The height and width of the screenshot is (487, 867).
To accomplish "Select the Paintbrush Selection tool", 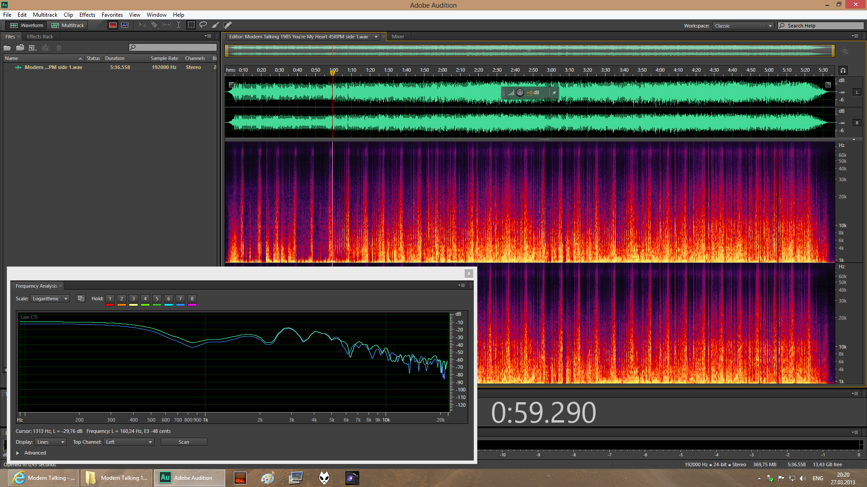I will [x=215, y=25].
